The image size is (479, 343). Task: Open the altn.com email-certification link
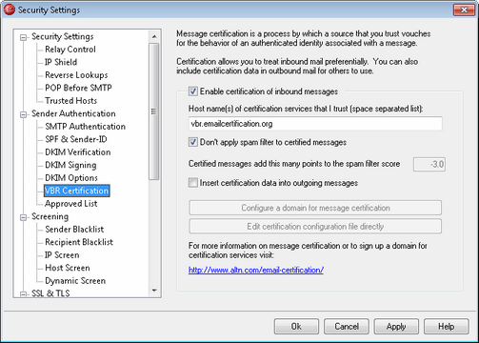(256, 270)
